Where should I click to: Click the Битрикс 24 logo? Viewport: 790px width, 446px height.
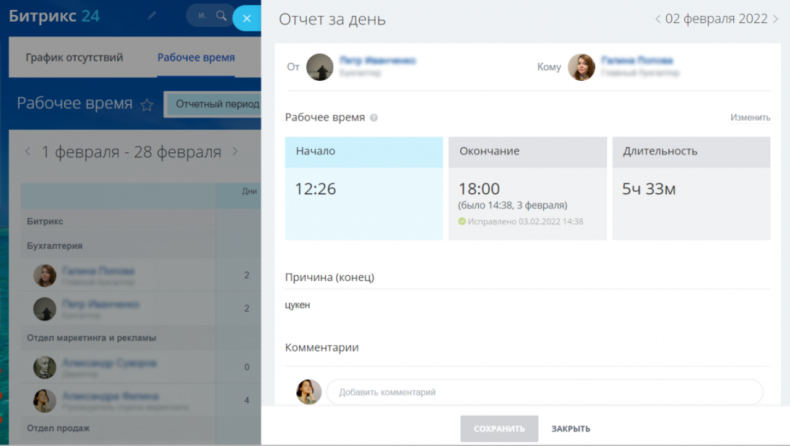click(x=54, y=16)
